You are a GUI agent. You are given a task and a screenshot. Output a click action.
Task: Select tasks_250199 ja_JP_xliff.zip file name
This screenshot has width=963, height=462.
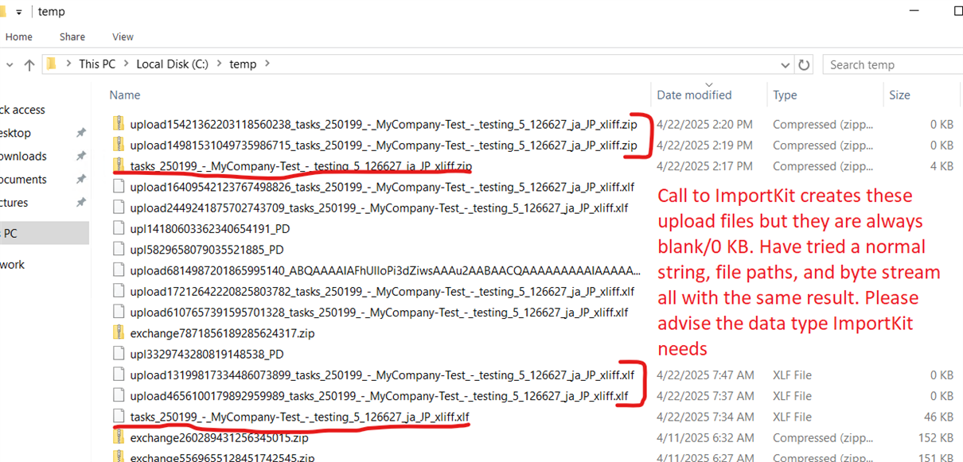[302, 165]
